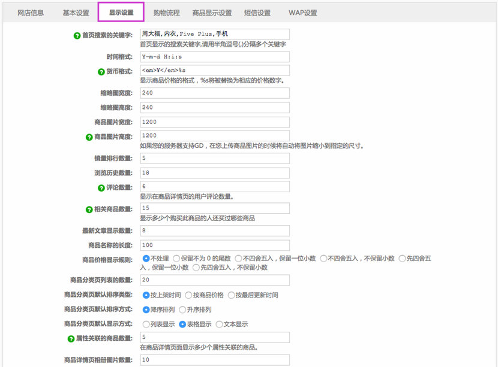Open the WAP设置 tab
Viewport: 498px width, 367px height.
pyautogui.click(x=302, y=13)
